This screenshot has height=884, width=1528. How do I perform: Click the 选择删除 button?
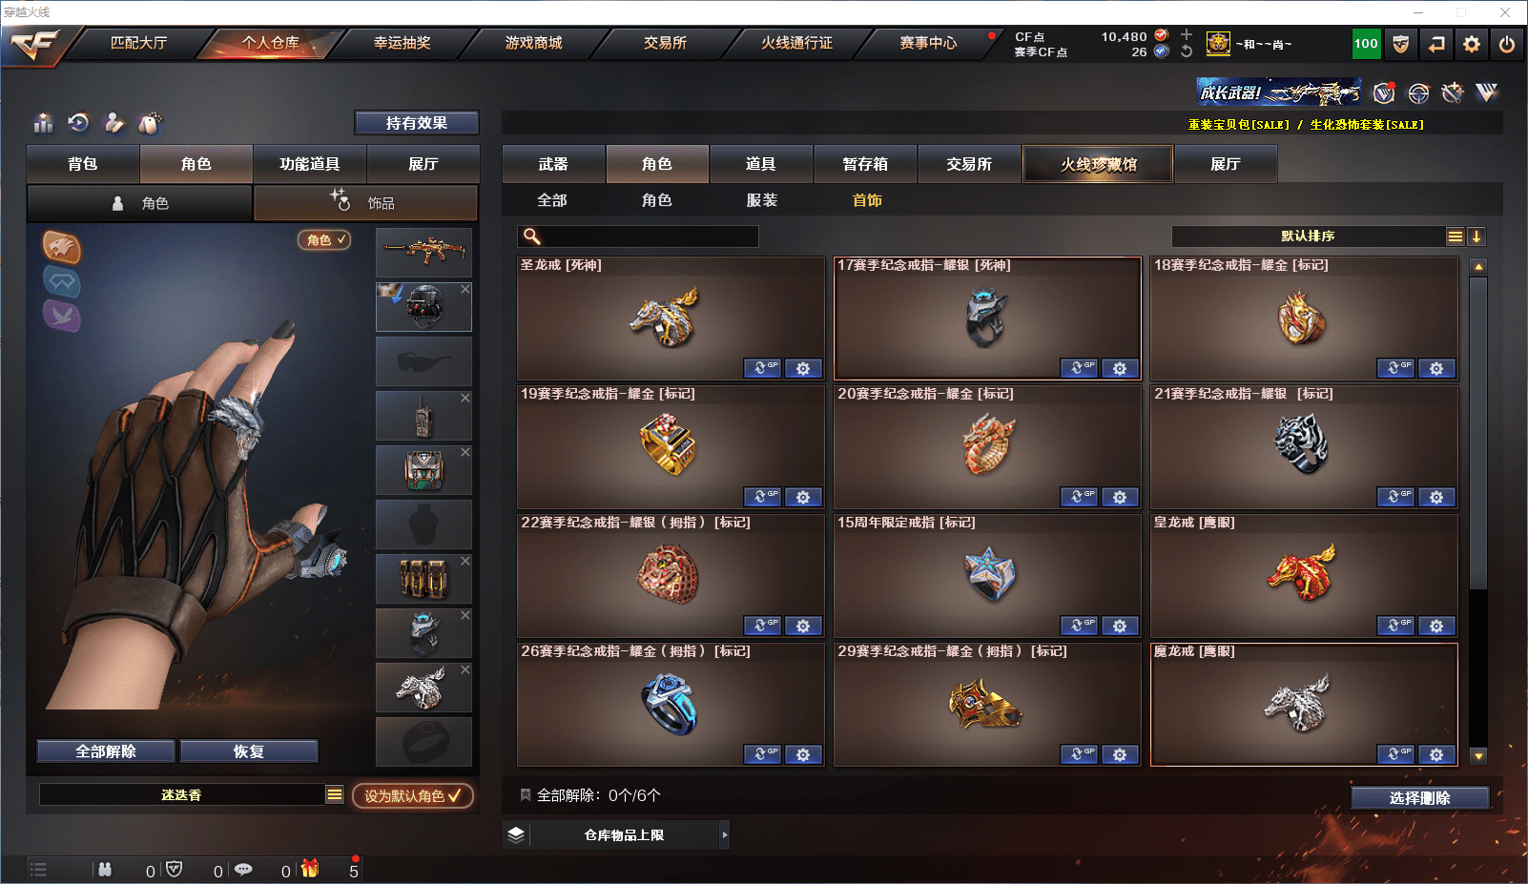(1420, 798)
